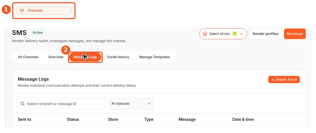Open the Channels sidebar item
The height and width of the screenshot is (133, 316).
pos(44,11)
